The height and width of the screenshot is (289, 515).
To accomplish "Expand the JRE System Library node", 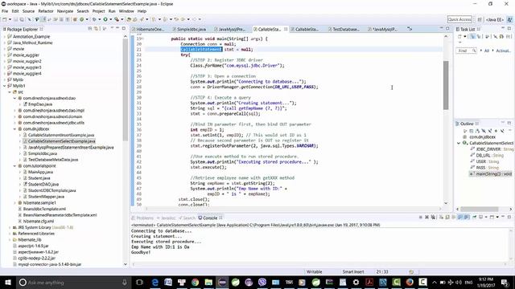I will (10, 227).
